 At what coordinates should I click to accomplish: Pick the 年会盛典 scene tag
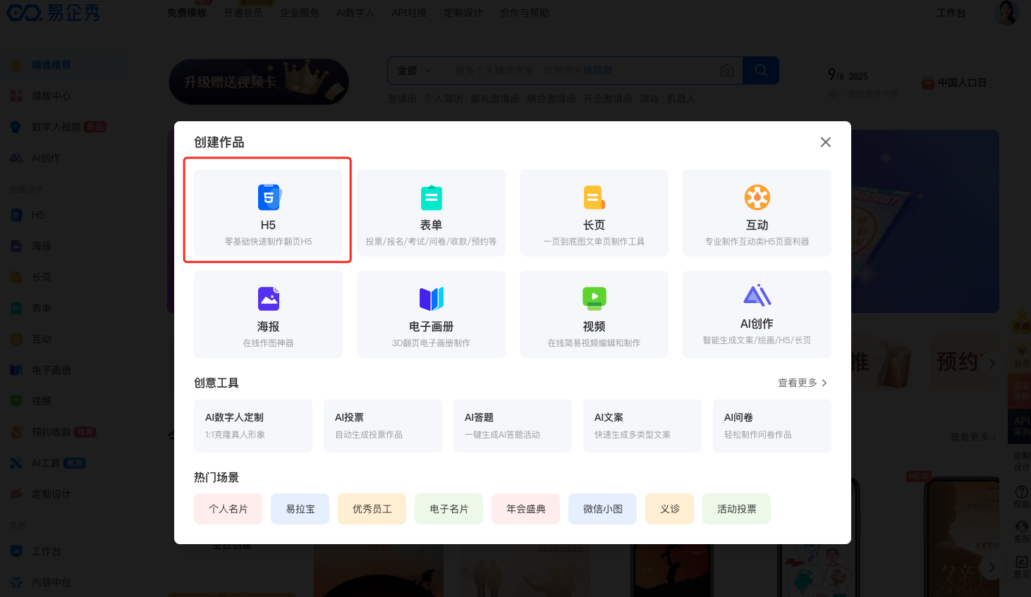(x=525, y=509)
